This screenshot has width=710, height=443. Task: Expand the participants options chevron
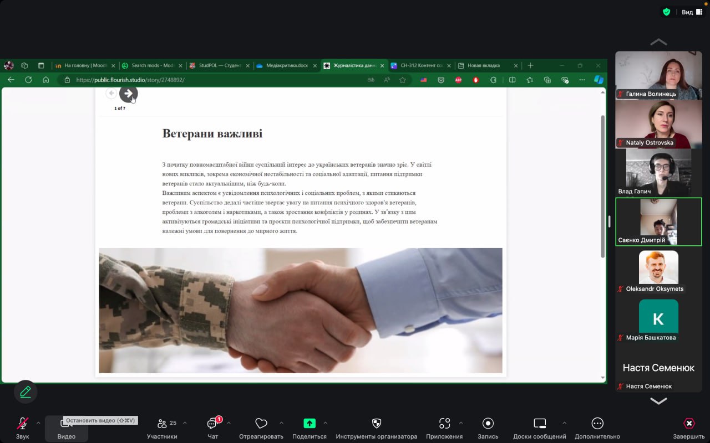(185, 423)
